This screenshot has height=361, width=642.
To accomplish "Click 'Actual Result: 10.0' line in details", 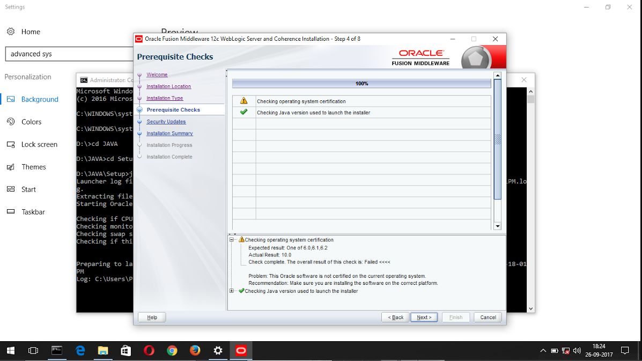I will pos(270,255).
